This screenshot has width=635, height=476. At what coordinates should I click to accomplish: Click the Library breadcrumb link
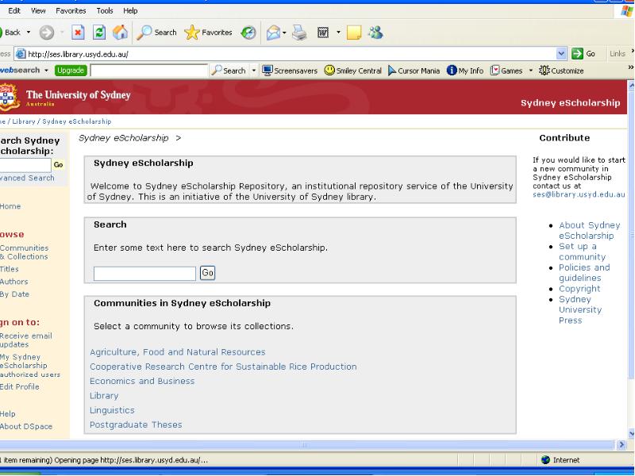(x=24, y=121)
